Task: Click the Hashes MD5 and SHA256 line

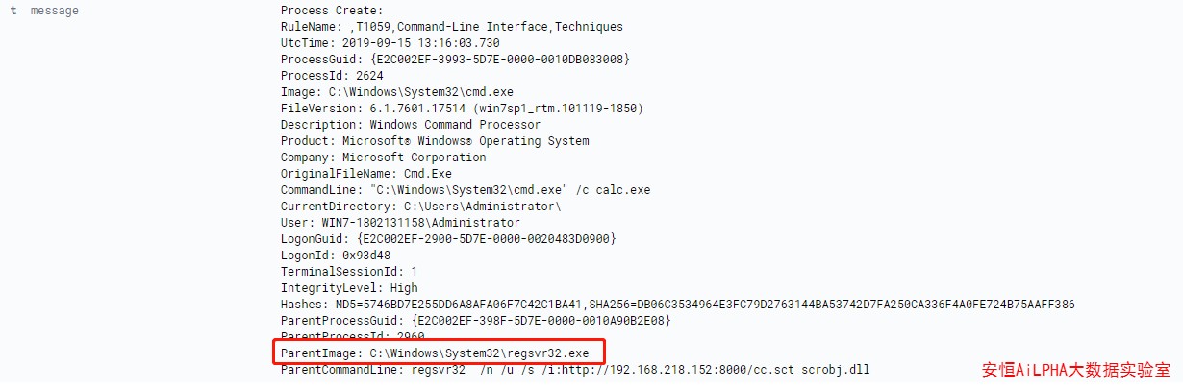Action: pos(677,305)
